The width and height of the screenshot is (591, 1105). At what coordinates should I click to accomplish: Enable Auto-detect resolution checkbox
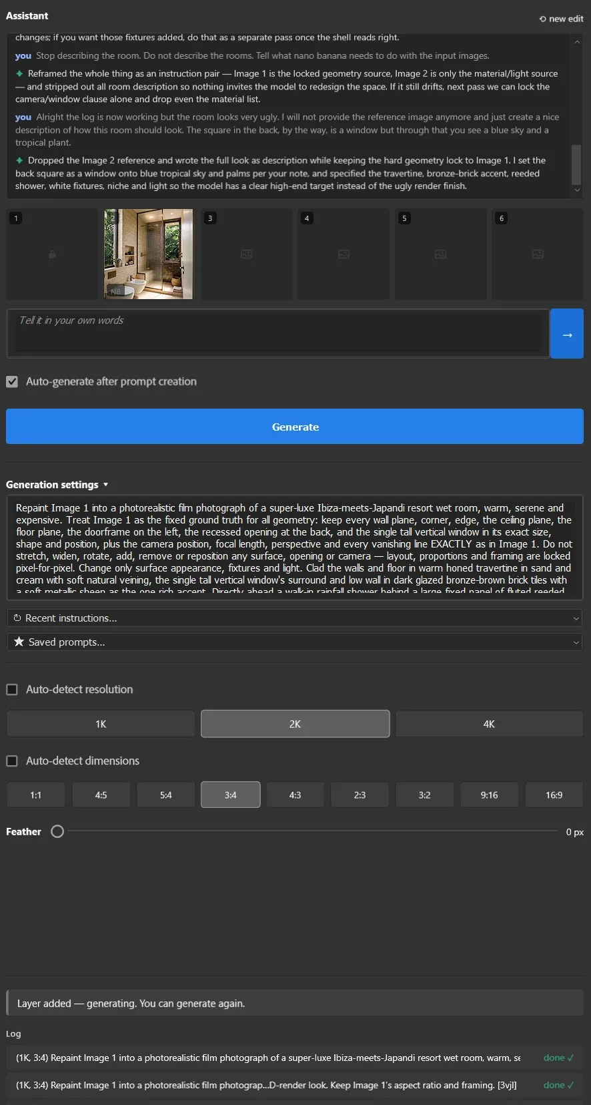(12, 689)
